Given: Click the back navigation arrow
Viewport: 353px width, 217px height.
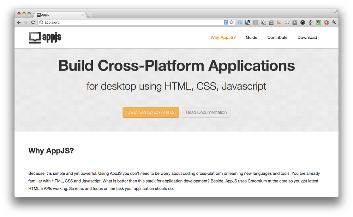Looking at the screenshot, I should tap(19, 22).
